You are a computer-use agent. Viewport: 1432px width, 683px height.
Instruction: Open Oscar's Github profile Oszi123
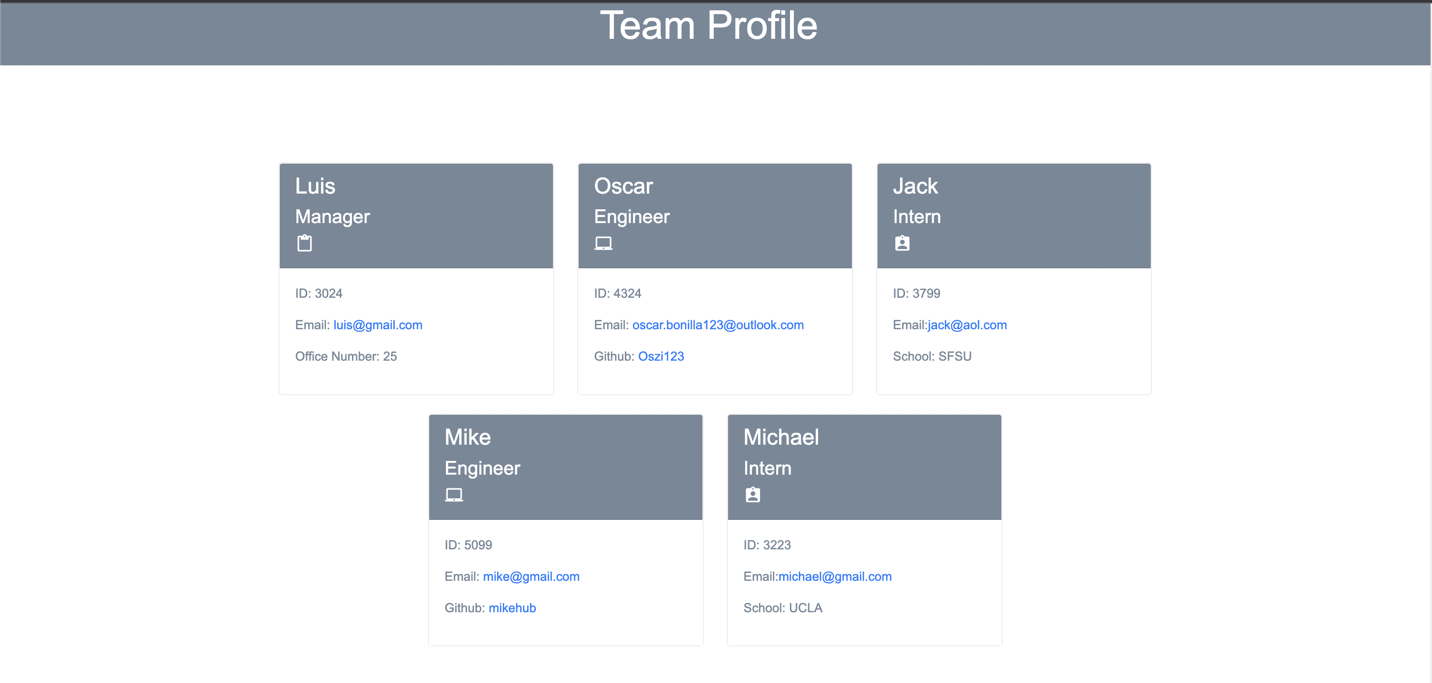[661, 356]
